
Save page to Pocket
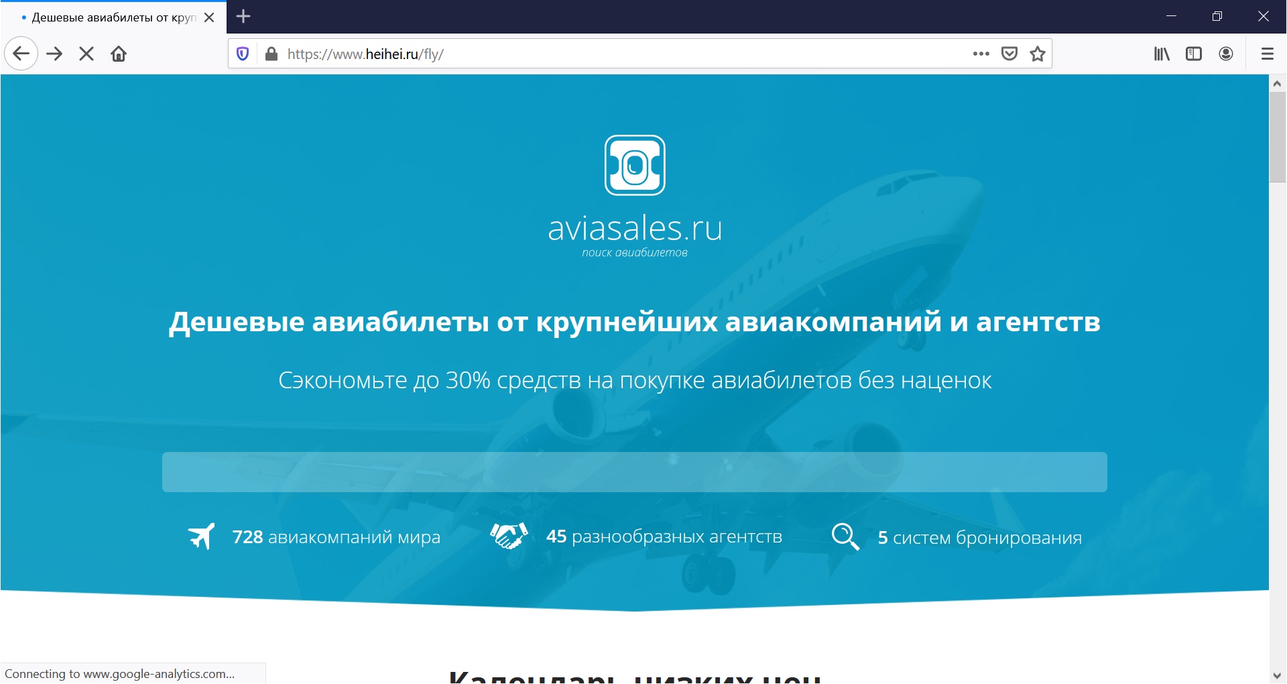(x=1009, y=54)
